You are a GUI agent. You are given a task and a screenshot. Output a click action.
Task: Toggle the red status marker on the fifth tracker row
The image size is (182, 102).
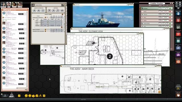(170, 20)
